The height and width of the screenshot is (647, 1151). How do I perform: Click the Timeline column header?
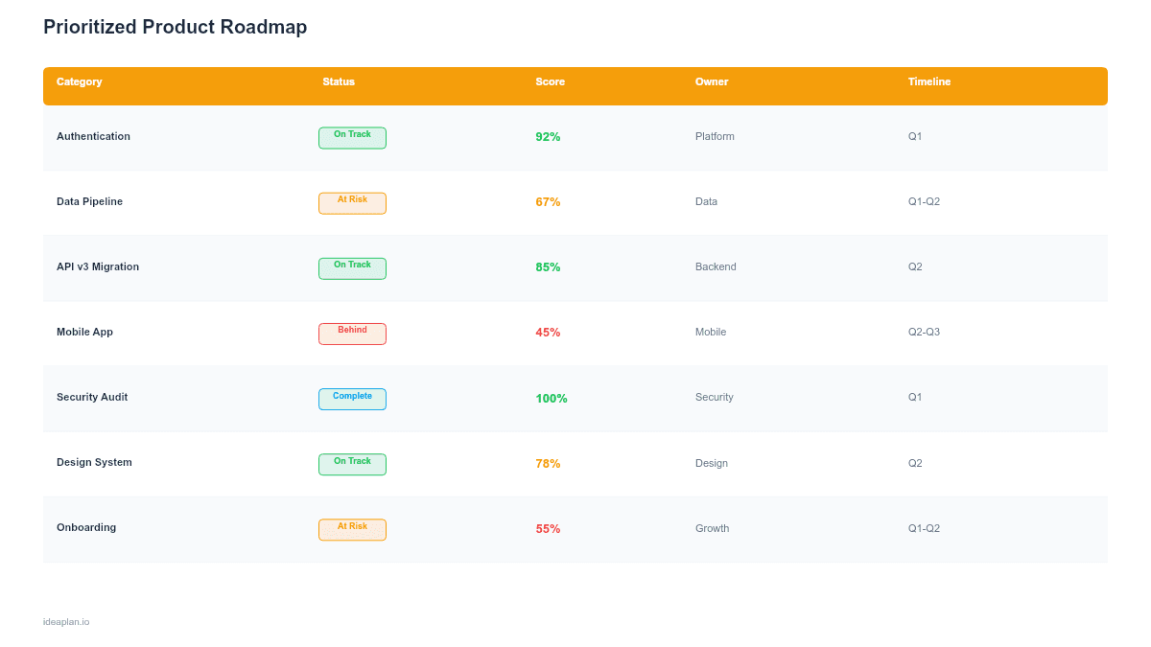coord(928,81)
